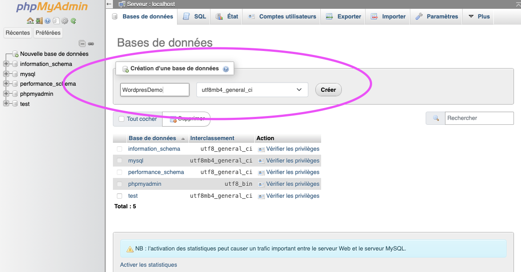
Task: Open the phpMyAdmin documentation help icon
Action: click(x=48, y=21)
